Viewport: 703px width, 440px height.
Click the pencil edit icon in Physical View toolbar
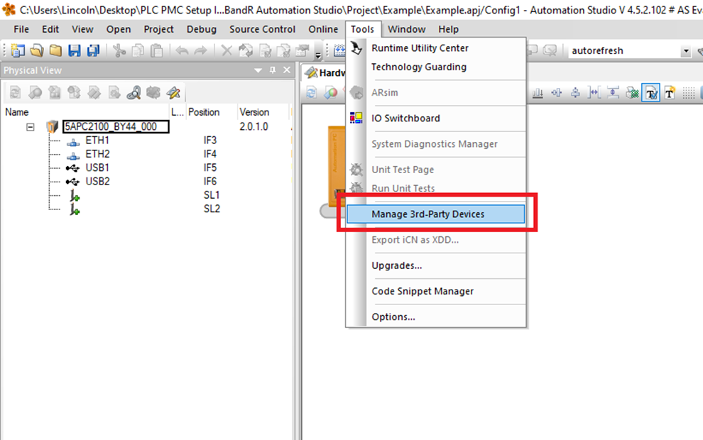point(173,93)
